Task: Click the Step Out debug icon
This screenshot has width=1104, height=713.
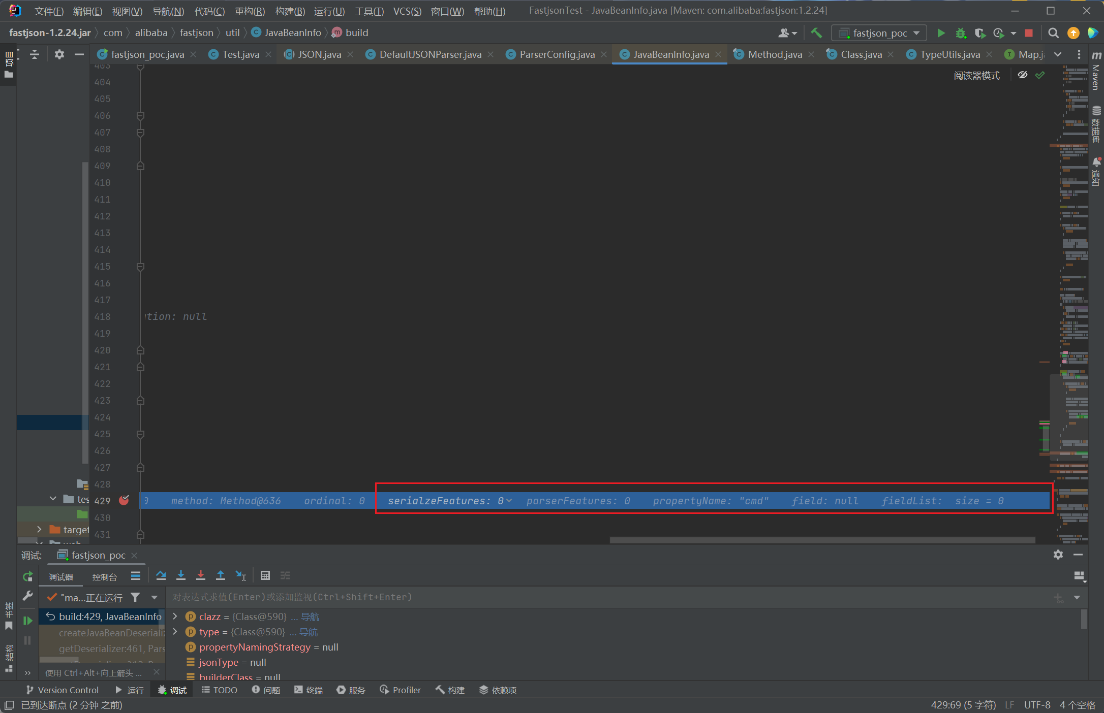Action: coord(221,575)
